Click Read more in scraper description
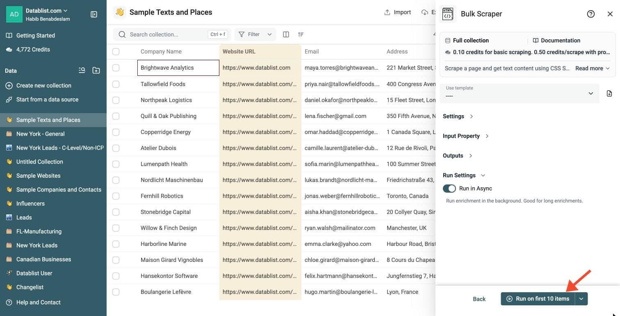Viewport: 620px width, 316px height. pyautogui.click(x=593, y=68)
